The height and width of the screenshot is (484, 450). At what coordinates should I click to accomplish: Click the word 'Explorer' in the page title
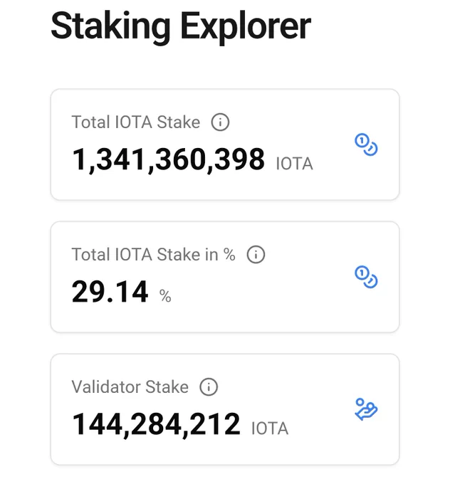tap(246, 27)
